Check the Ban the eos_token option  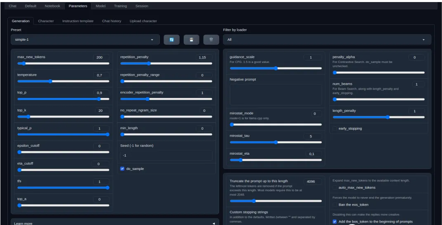coord(334,205)
